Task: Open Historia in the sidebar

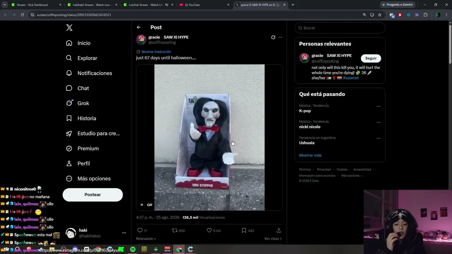Action: click(81, 118)
